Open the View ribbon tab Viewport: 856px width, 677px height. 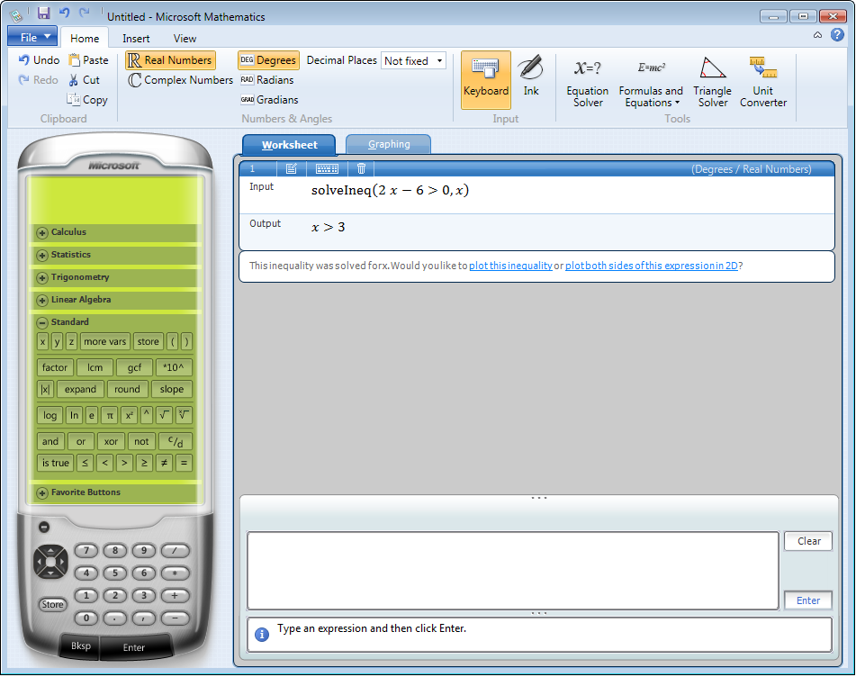point(185,38)
